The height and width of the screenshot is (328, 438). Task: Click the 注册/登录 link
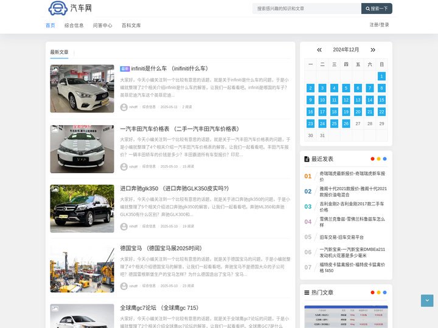coord(380,25)
